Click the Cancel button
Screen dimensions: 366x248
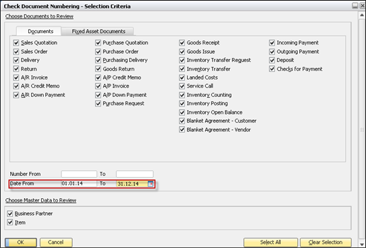56,242
